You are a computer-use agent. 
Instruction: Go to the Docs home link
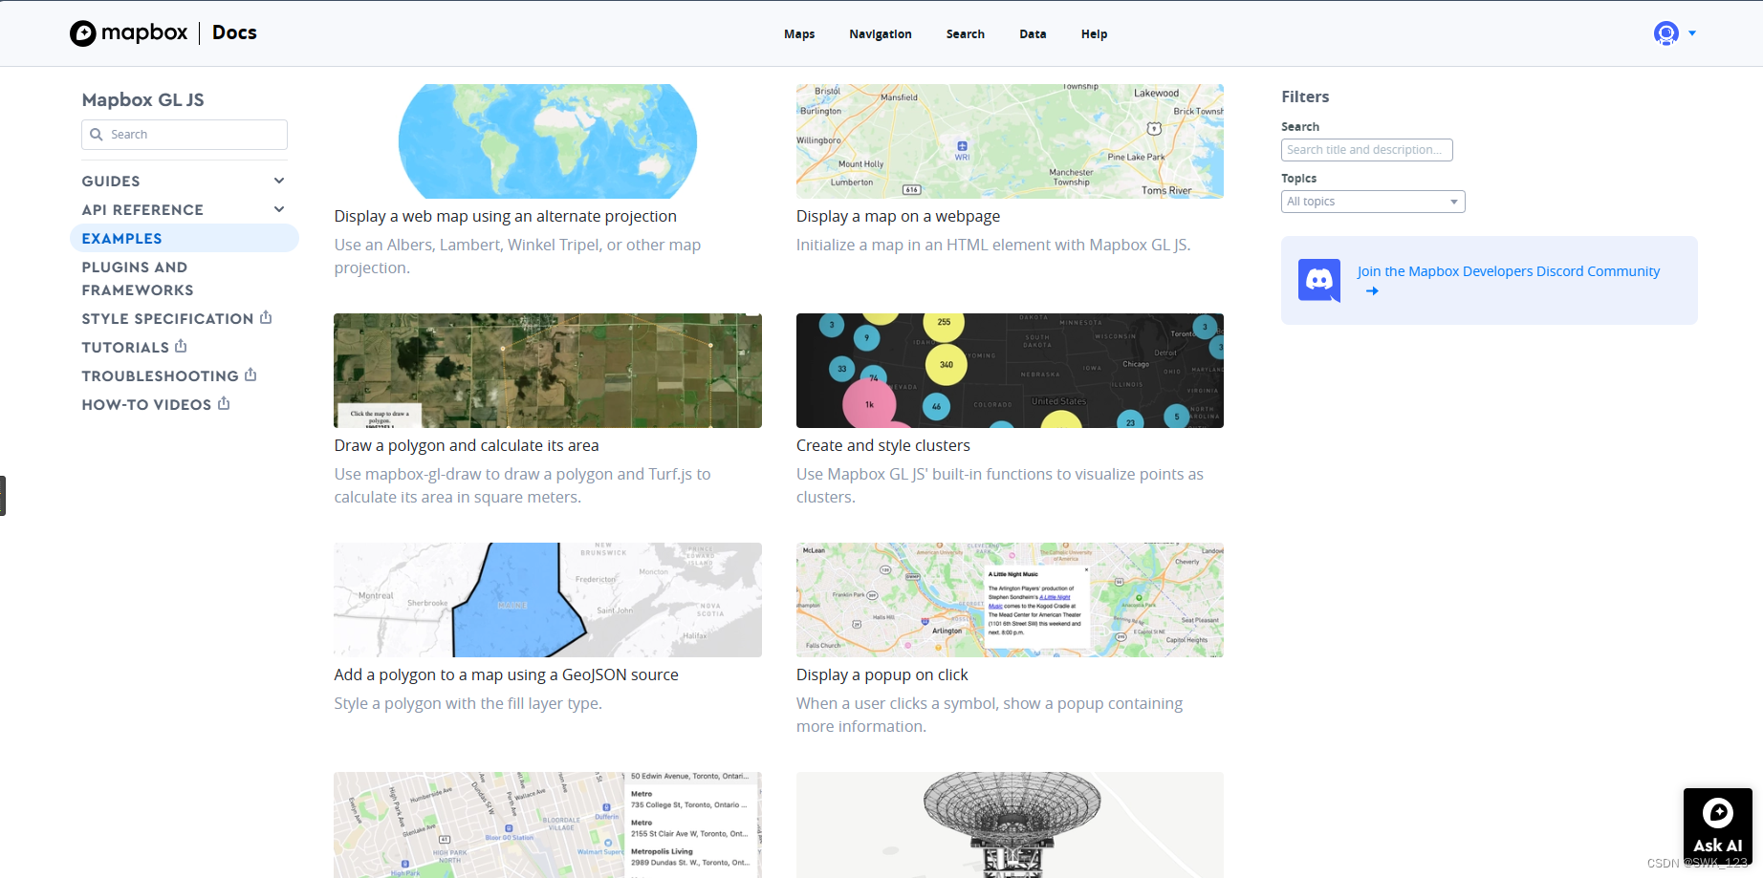click(x=234, y=32)
